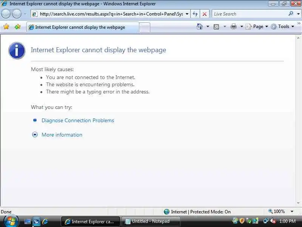The image size is (302, 227).
Task: Click 'Internet | Protected Mode: On' status text
Action: (201, 212)
